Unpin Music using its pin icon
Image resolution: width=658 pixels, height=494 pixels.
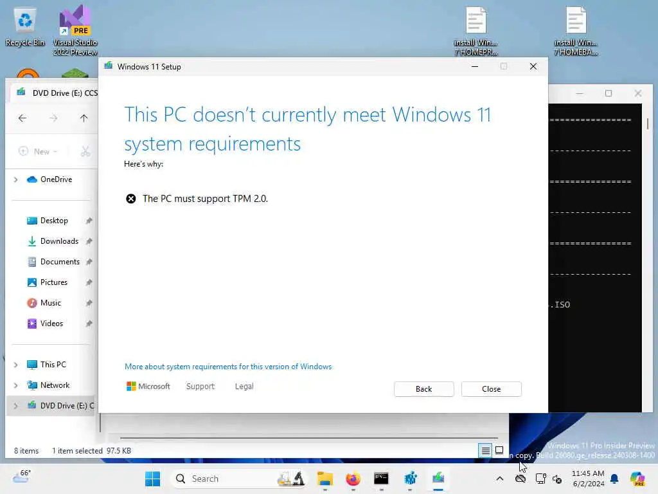pos(89,303)
